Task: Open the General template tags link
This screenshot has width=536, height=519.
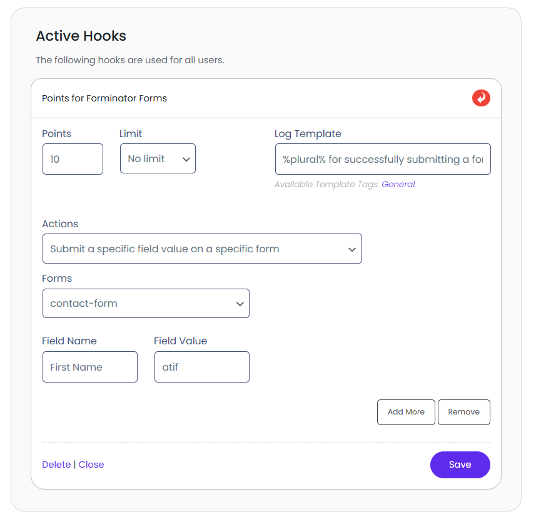Action: click(x=398, y=185)
